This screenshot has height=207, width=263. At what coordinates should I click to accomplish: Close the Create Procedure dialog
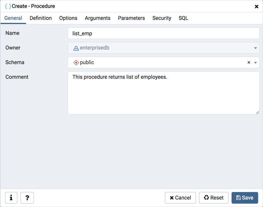pos(256,7)
